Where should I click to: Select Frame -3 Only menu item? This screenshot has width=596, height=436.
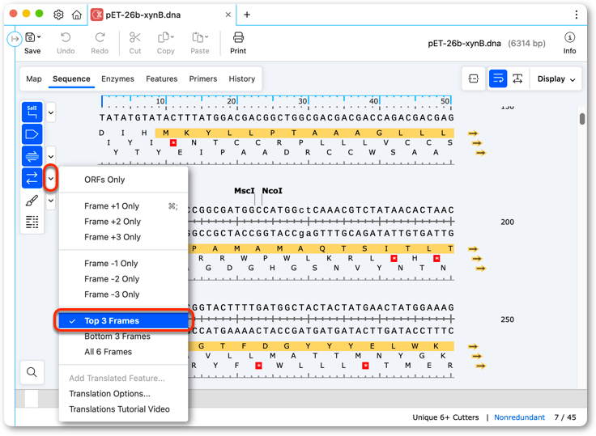click(124, 294)
